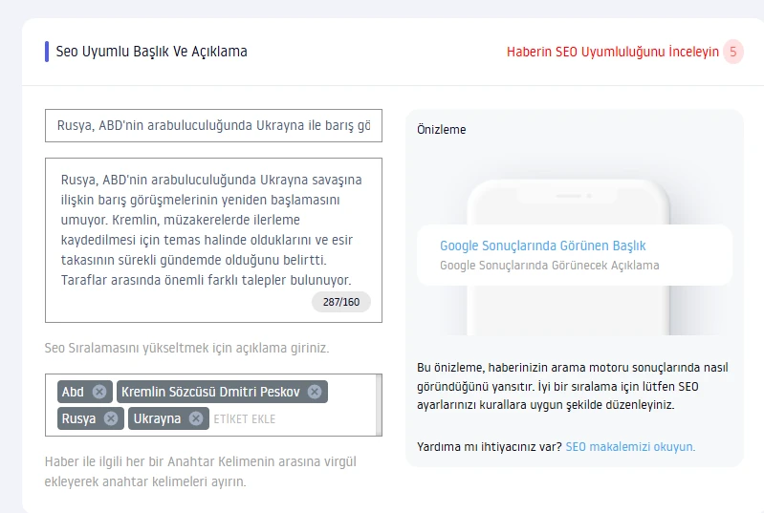Click the tag box scrollbar
The image size is (764, 513).
379,405
